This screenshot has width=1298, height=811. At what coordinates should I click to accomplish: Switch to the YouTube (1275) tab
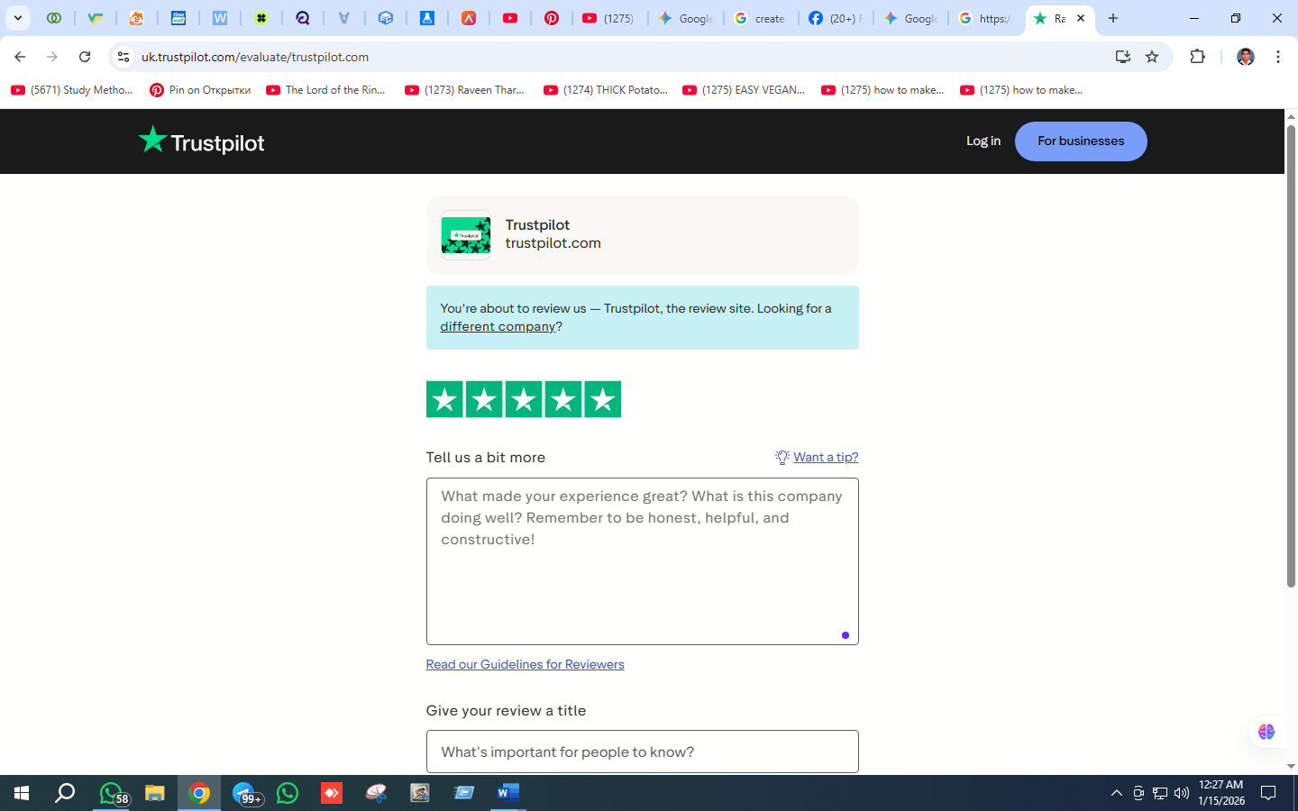pos(609,18)
